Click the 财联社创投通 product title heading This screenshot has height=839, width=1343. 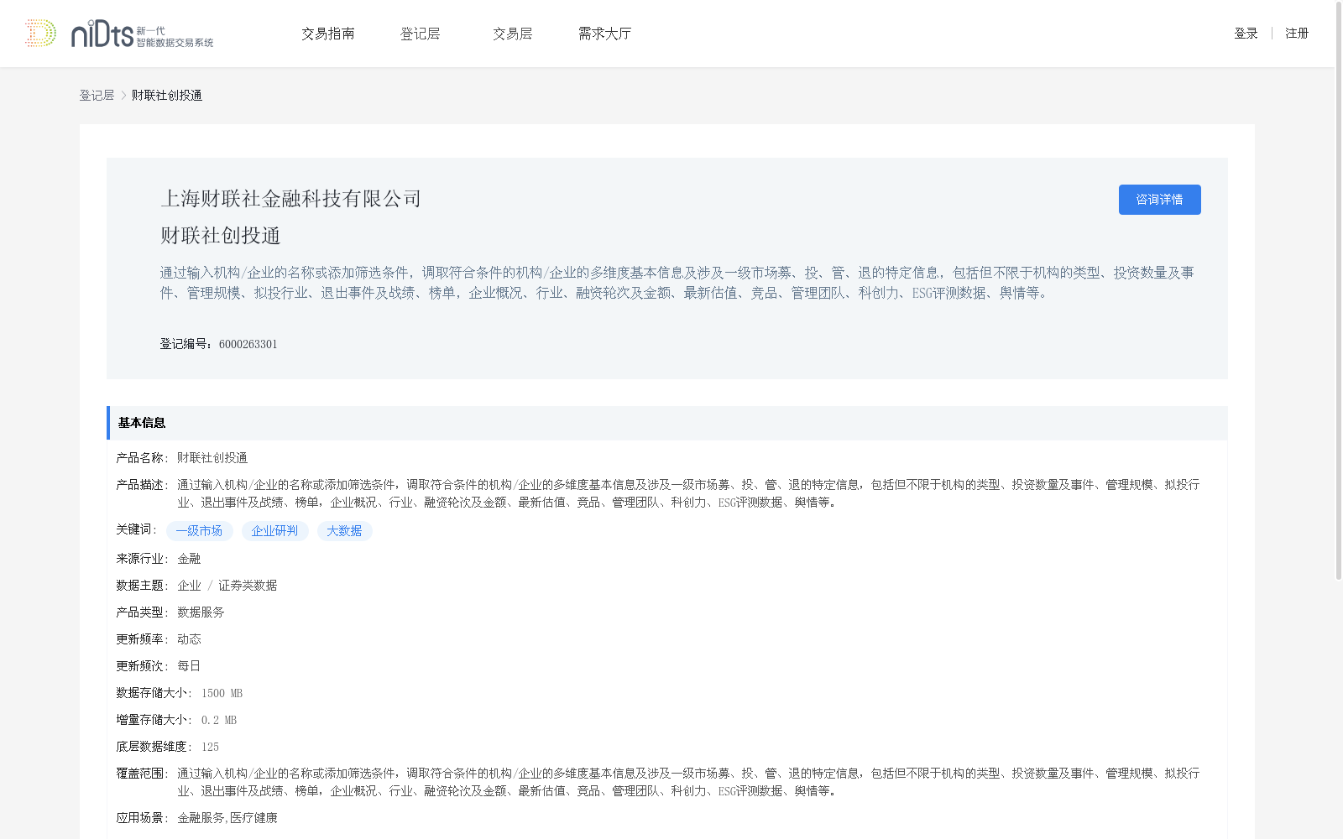pyautogui.click(x=220, y=236)
